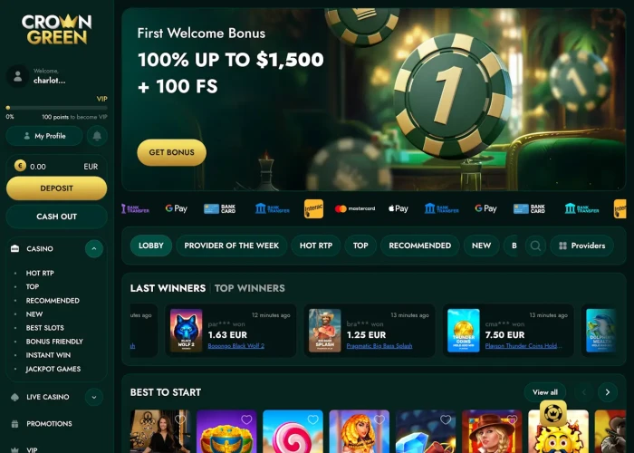Switch to the Top Winners tab
This screenshot has width=634, height=453.
pos(249,288)
